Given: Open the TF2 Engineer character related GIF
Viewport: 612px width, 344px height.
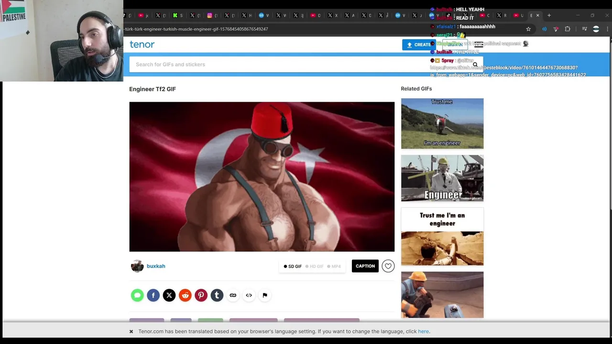Looking at the screenshot, I should tap(442, 295).
